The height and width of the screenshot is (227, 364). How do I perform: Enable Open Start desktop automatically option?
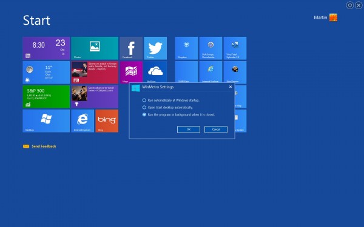click(x=144, y=108)
